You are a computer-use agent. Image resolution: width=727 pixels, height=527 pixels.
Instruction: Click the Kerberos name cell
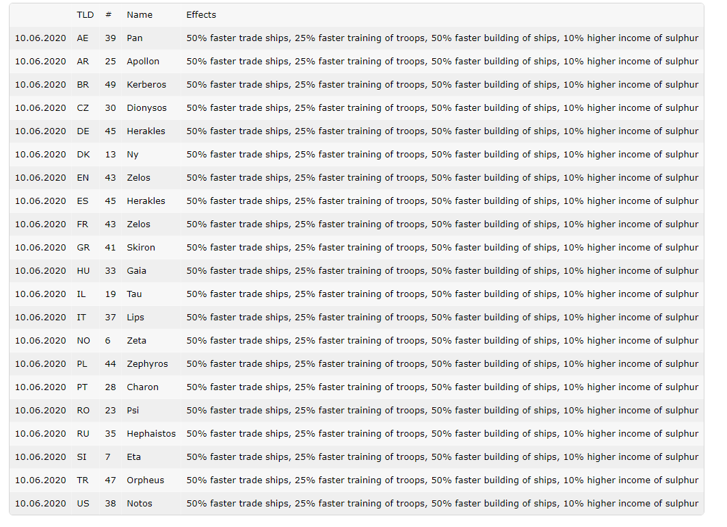[146, 84]
